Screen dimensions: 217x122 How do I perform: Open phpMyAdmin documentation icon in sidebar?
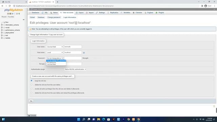[x=13, y=14]
